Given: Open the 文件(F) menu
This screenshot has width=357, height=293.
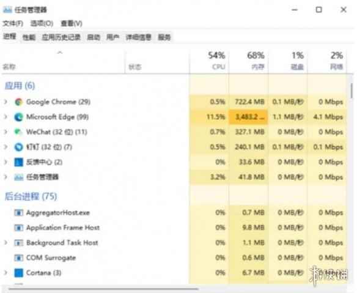Looking at the screenshot, I should (13, 23).
